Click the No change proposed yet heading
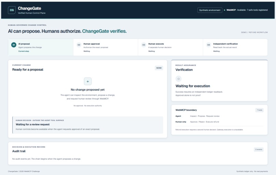Screen dimensions: 276x175 coord(88,90)
